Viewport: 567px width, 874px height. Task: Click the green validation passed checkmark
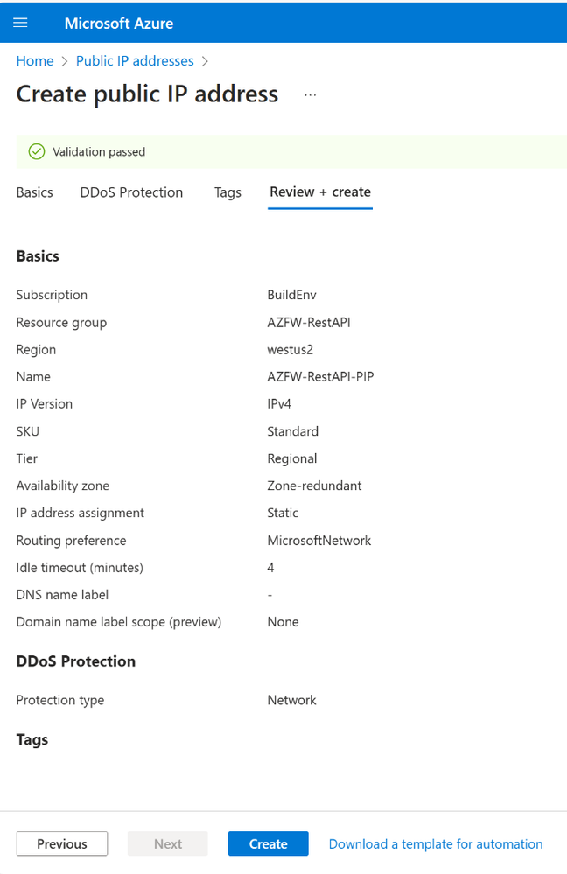click(x=37, y=151)
